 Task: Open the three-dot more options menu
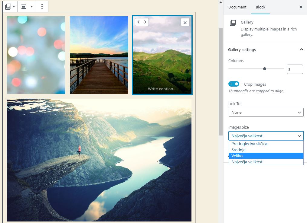42,6
